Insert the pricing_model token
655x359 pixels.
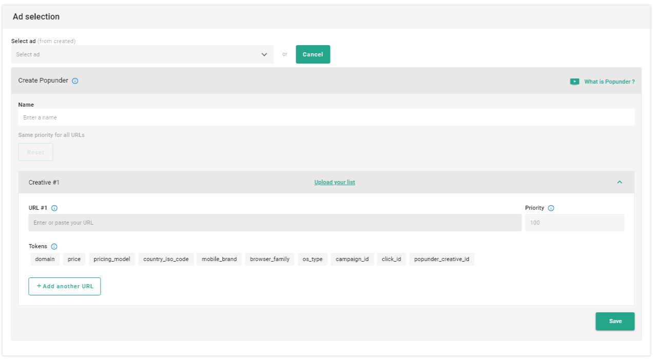(112, 259)
